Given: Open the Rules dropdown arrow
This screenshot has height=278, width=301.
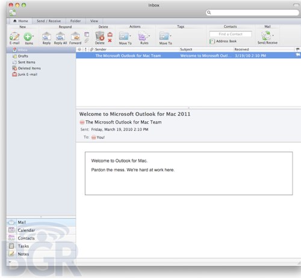Looking at the screenshot, I should coord(149,36).
